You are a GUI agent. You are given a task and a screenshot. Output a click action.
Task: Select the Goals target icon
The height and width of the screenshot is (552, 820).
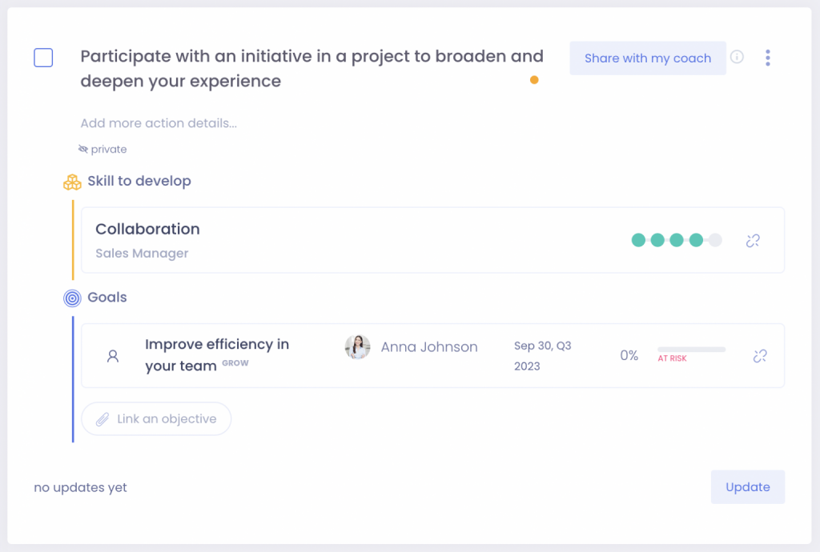[71, 297]
